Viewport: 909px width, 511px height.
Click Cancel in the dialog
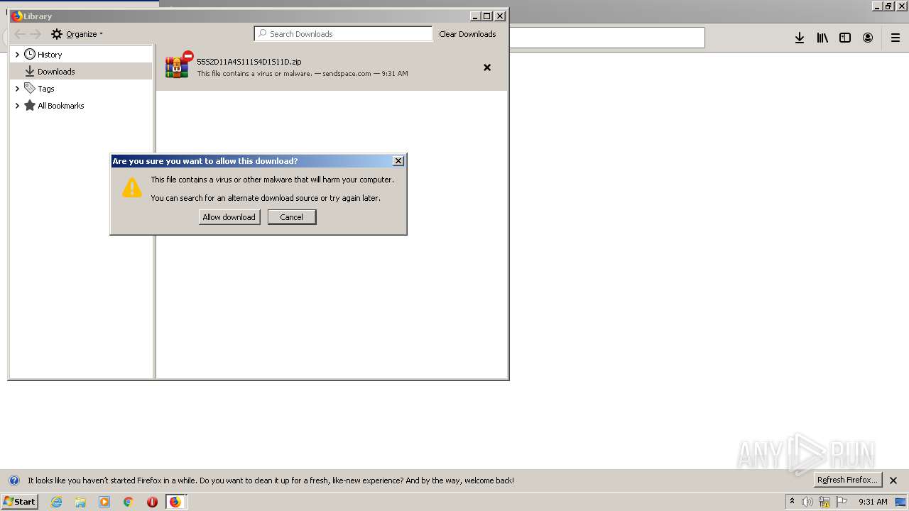coord(292,217)
